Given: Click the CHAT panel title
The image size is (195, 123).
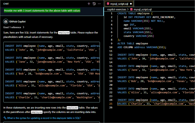Looking at the screenshot, I should click(6, 4).
